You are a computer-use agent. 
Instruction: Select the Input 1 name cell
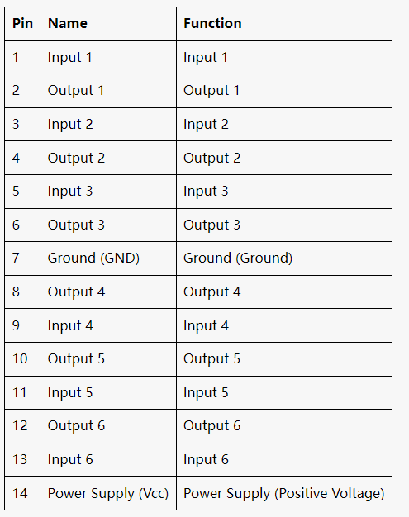coord(108,57)
